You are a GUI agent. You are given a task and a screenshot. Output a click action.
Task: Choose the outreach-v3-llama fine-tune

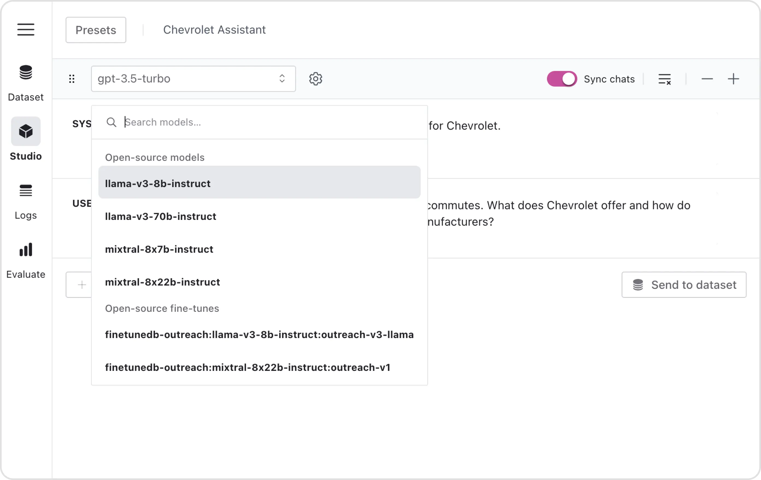259,334
